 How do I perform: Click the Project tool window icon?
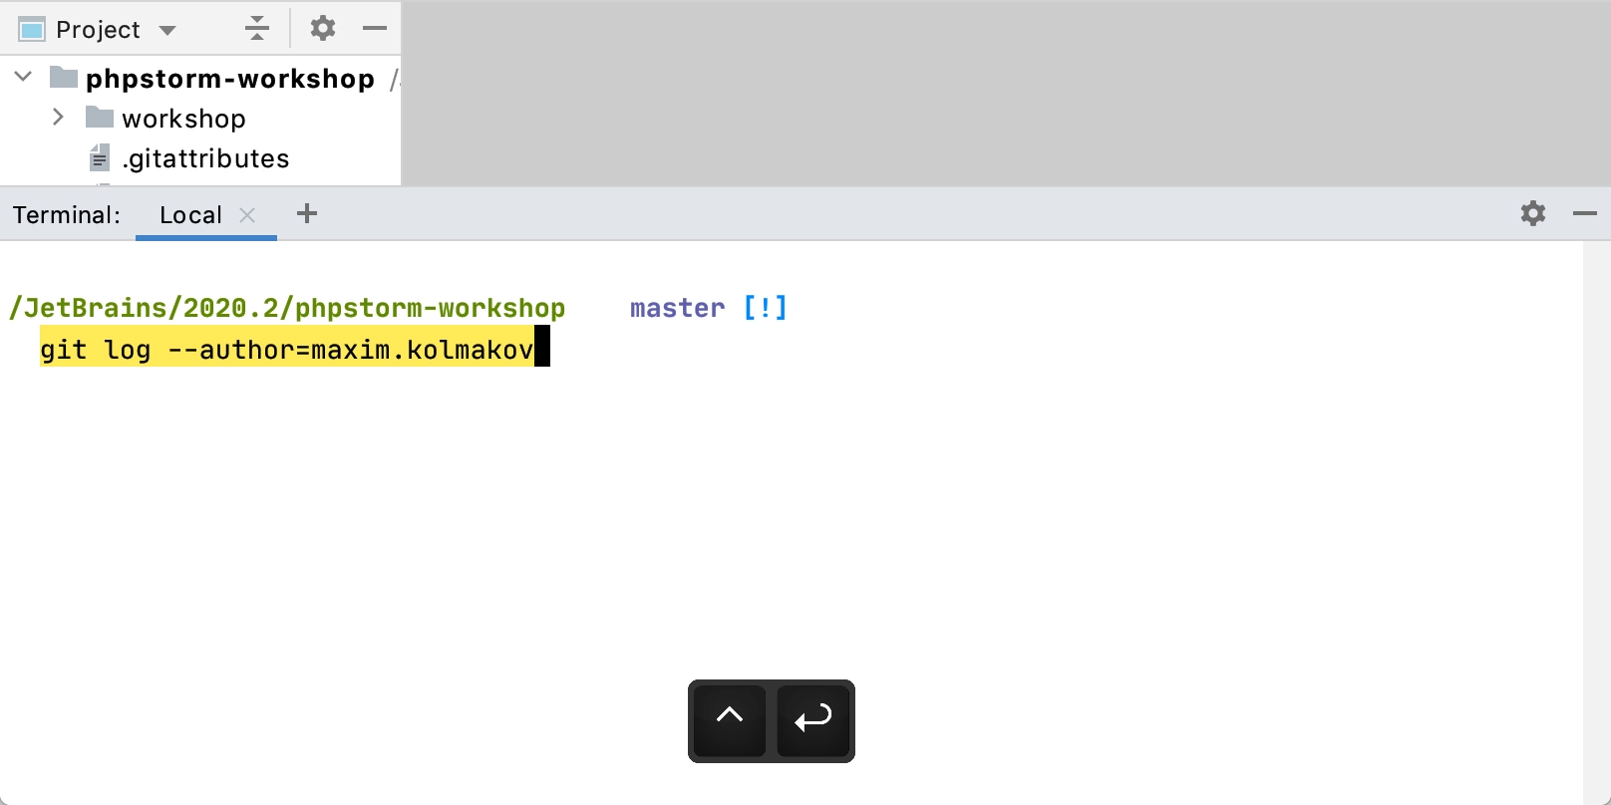tap(32, 30)
